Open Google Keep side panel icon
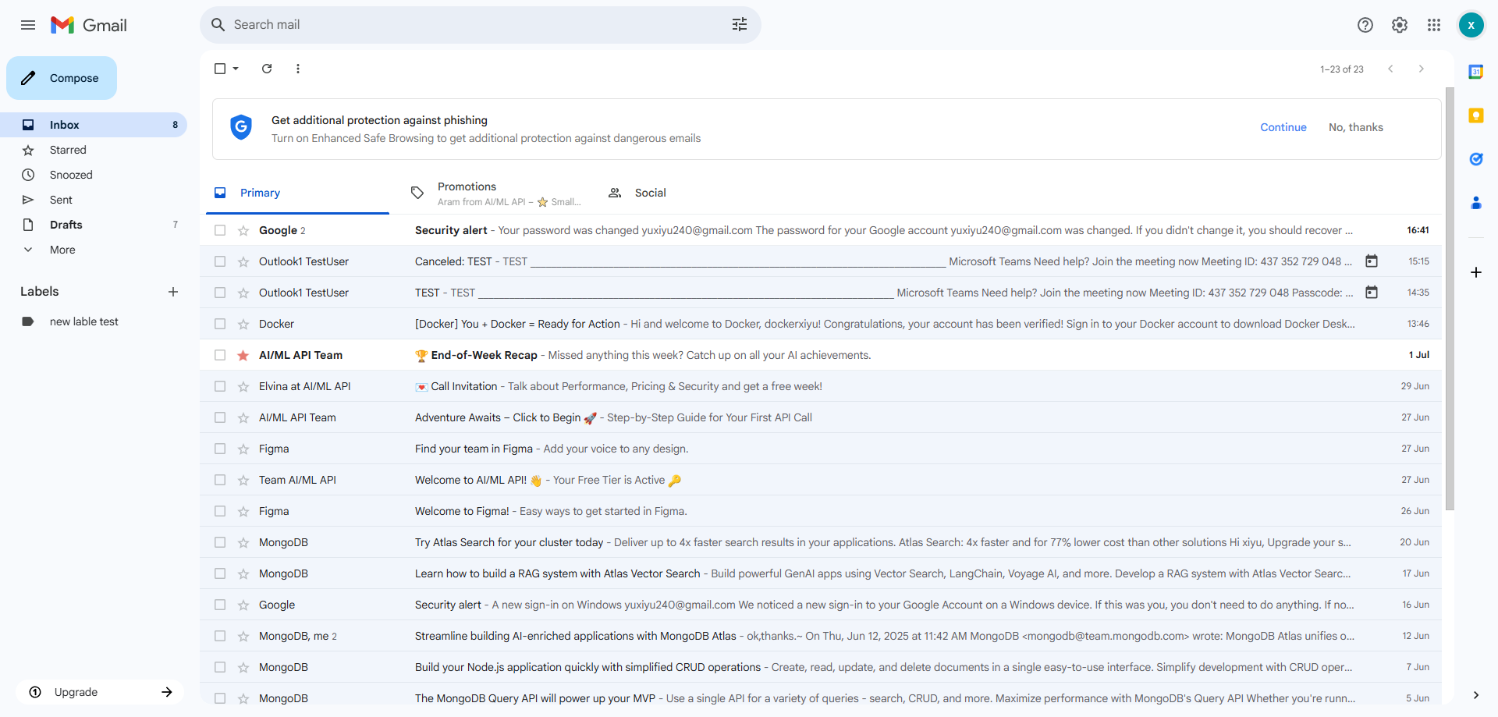This screenshot has height=717, width=1498. [1476, 115]
